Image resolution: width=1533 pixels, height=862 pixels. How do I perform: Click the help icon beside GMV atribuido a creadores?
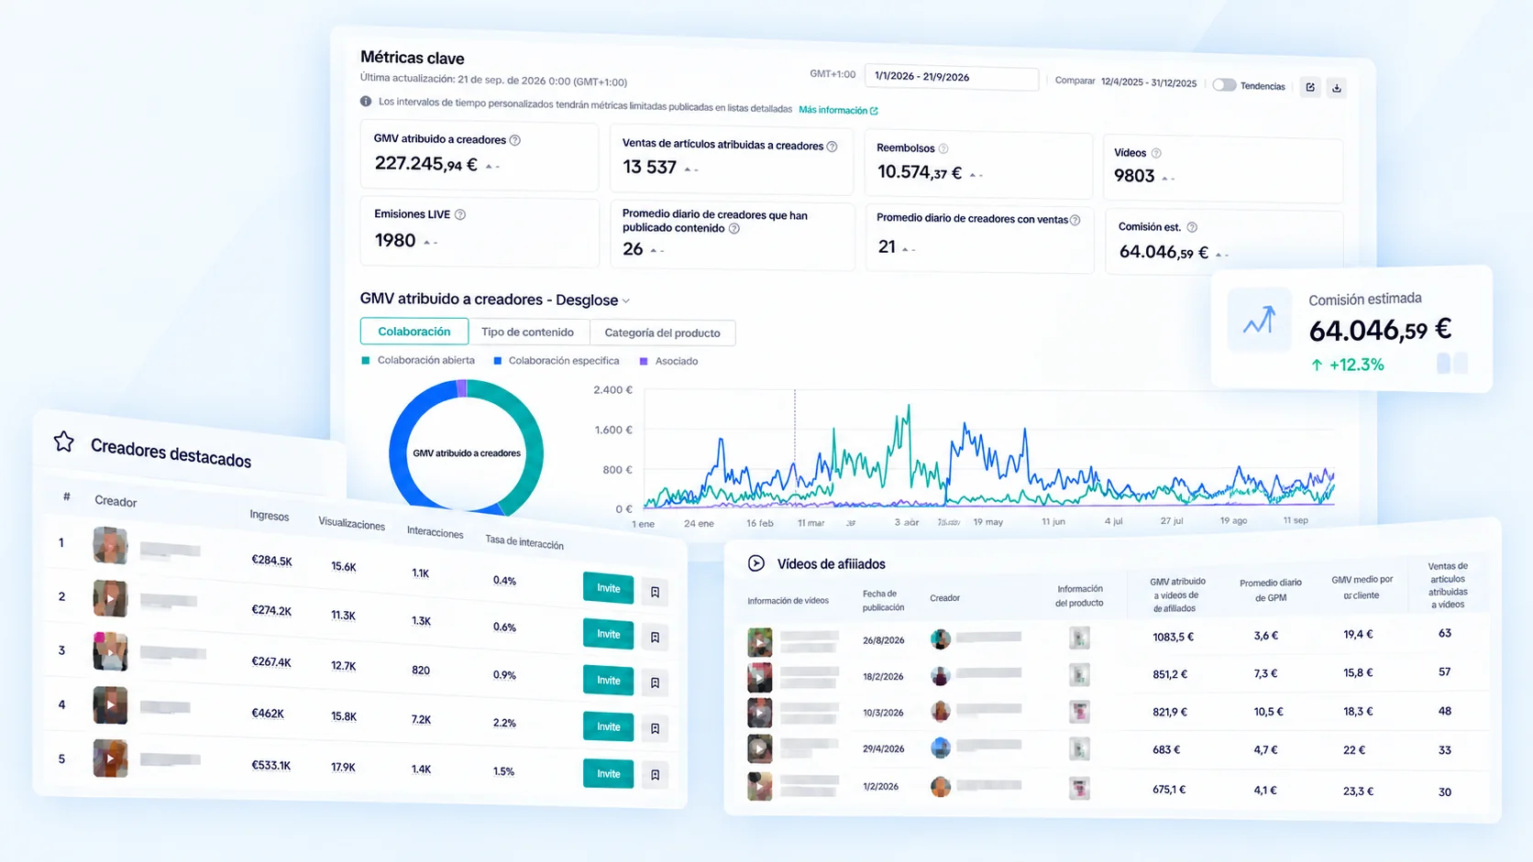[x=515, y=140]
